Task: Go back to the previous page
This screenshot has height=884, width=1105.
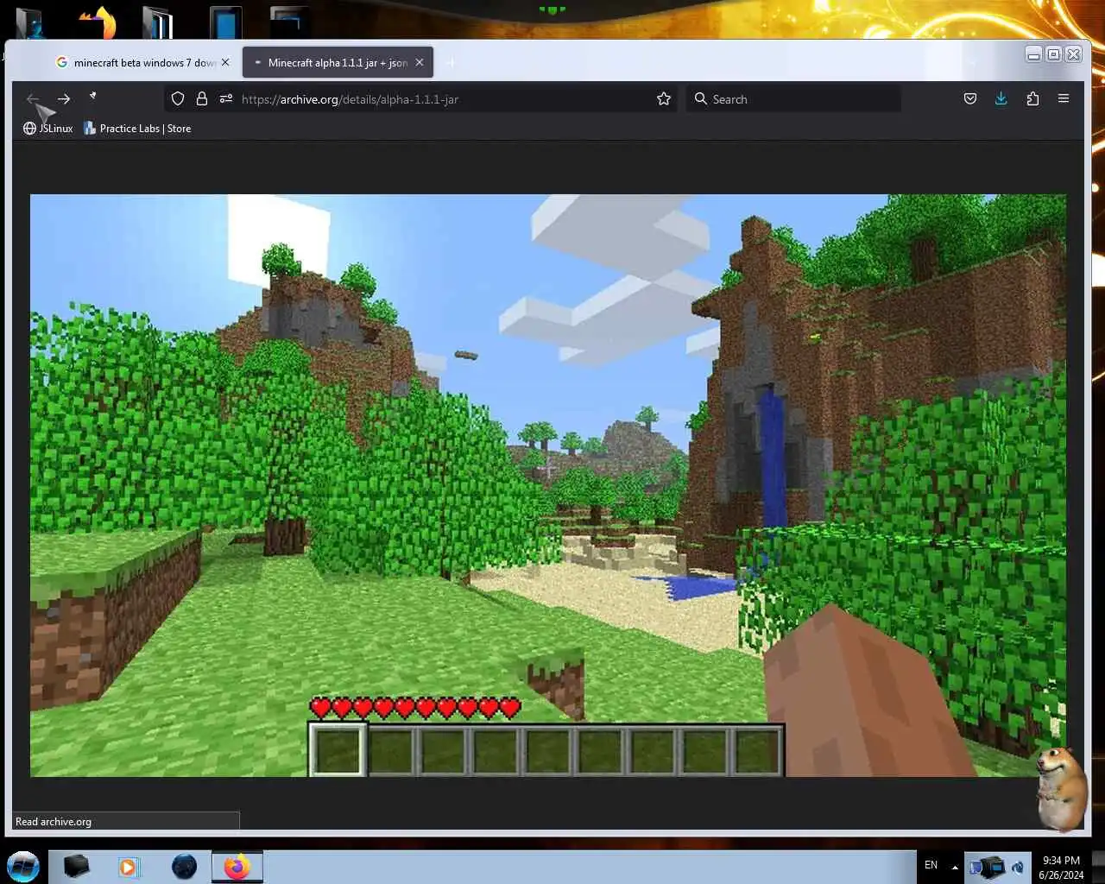Action: 33,99
